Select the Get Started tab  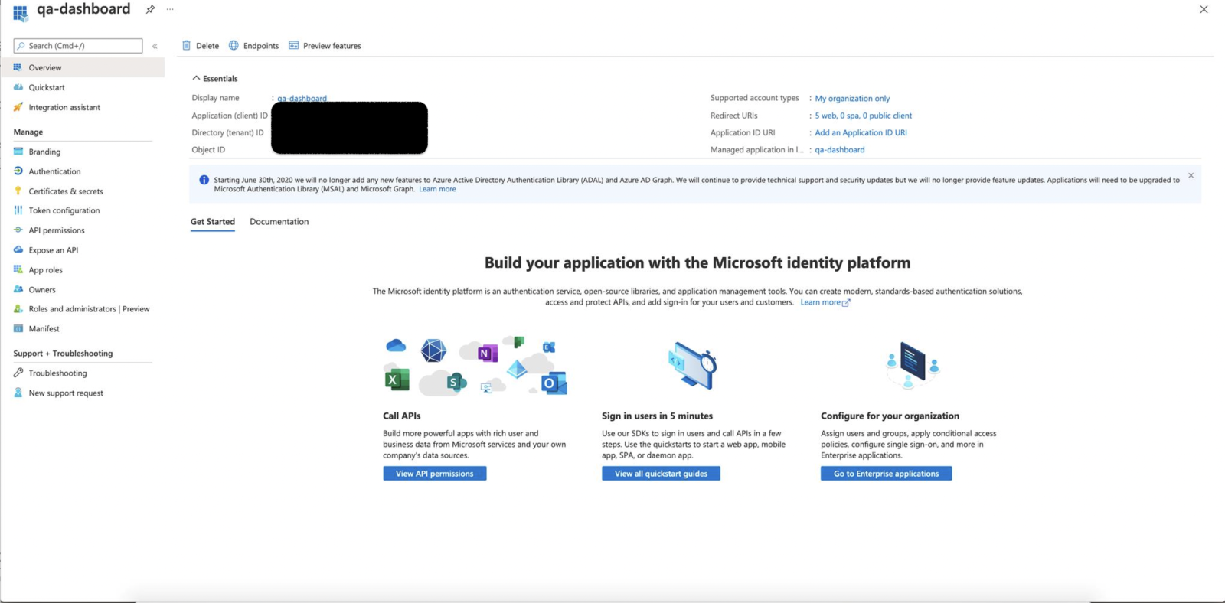pos(213,222)
